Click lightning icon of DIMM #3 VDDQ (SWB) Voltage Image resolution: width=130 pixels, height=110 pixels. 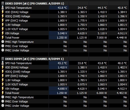point(3,72)
